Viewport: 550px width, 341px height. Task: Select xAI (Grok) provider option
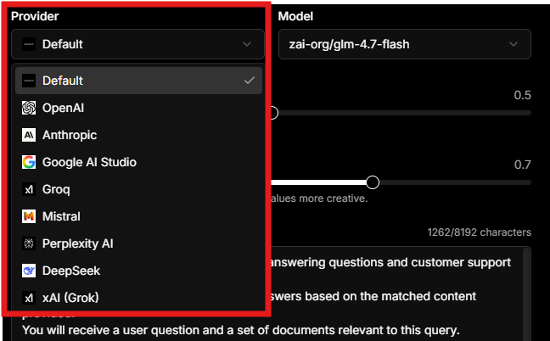click(x=138, y=298)
